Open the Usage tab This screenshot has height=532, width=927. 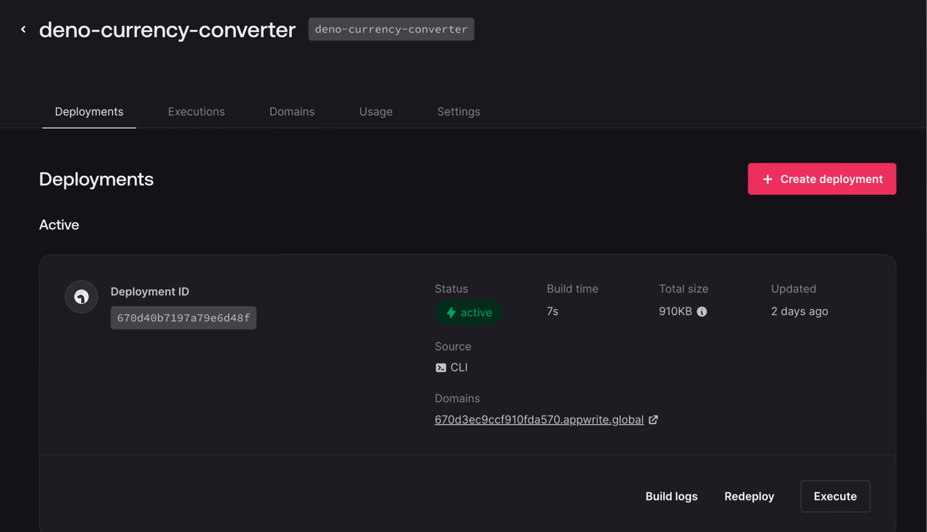pyautogui.click(x=376, y=111)
